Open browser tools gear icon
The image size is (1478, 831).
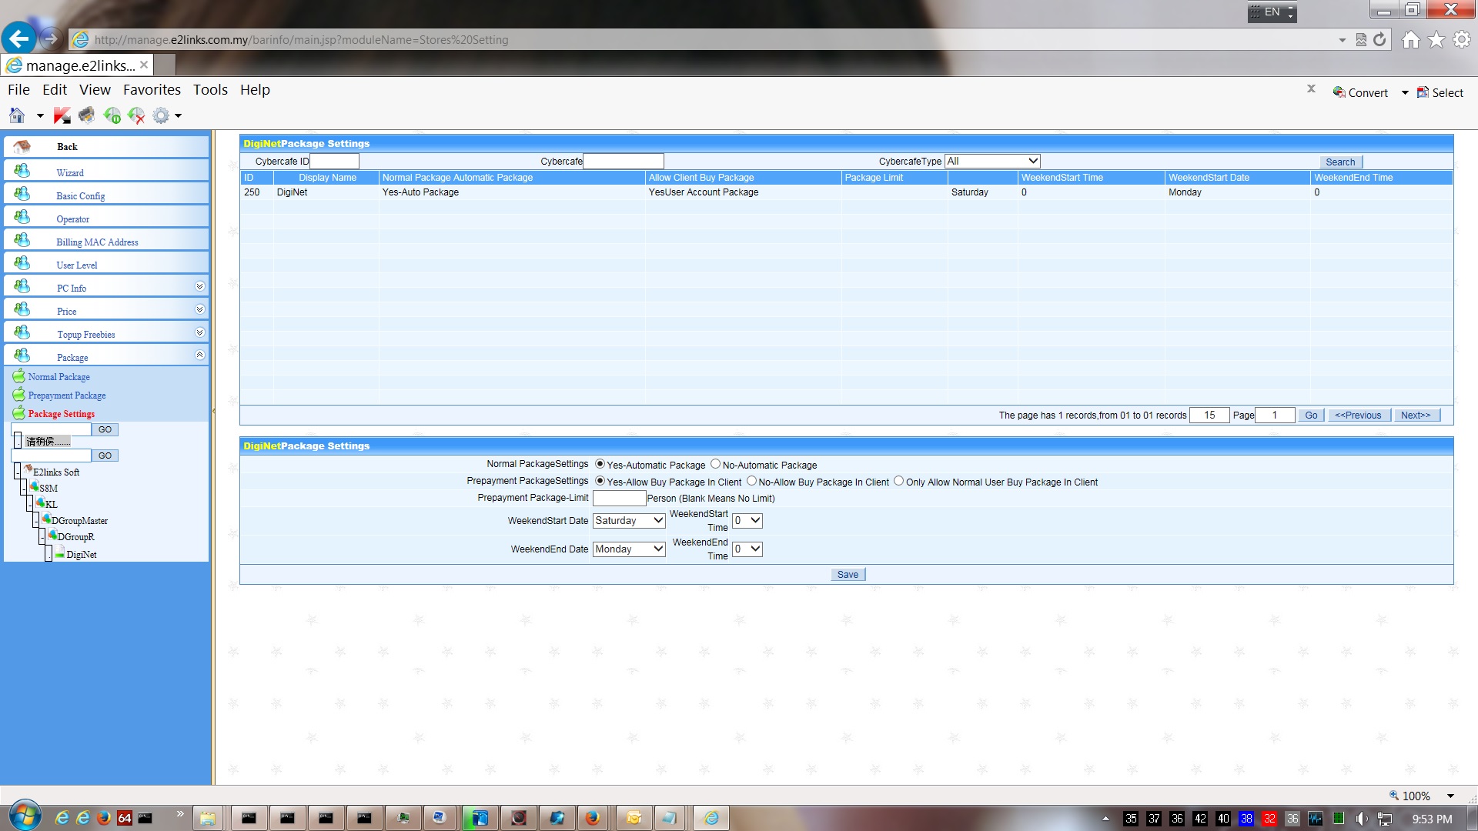[x=1462, y=39]
